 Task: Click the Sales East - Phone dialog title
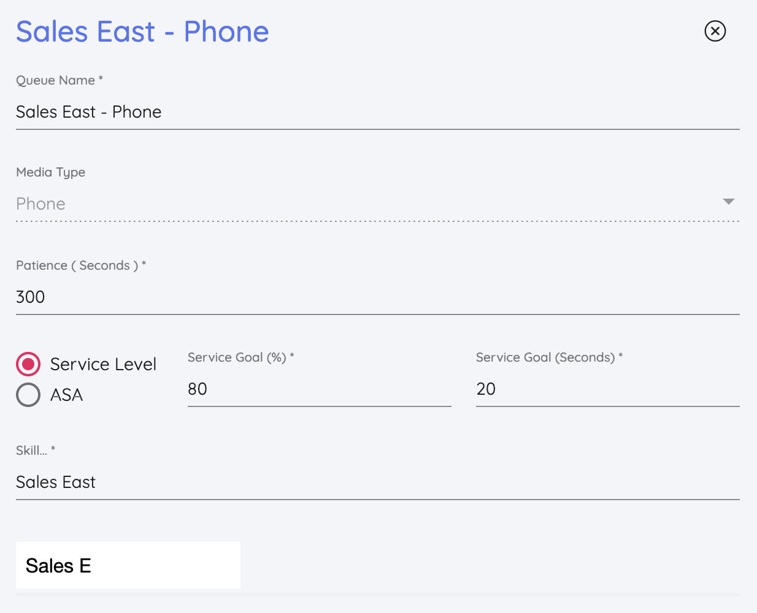click(x=142, y=32)
